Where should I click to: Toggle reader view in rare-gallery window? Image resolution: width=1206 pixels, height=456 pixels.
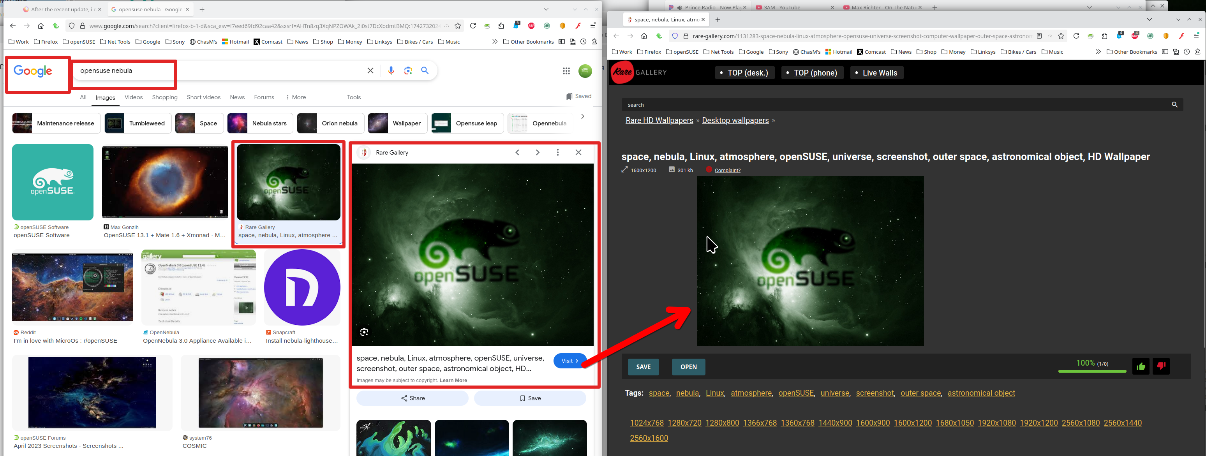click(x=1039, y=36)
